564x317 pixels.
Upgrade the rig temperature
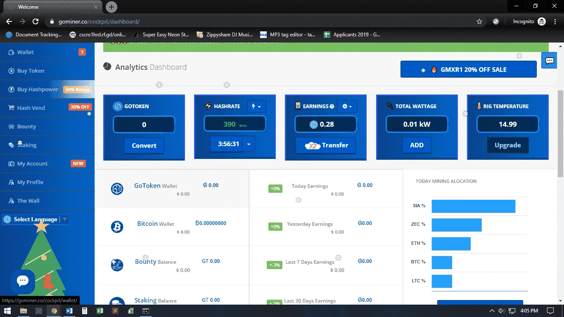click(507, 145)
